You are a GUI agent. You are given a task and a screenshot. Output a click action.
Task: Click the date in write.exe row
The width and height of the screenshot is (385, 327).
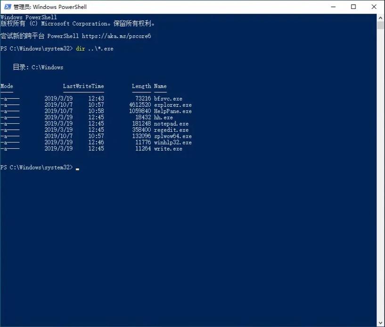point(59,149)
